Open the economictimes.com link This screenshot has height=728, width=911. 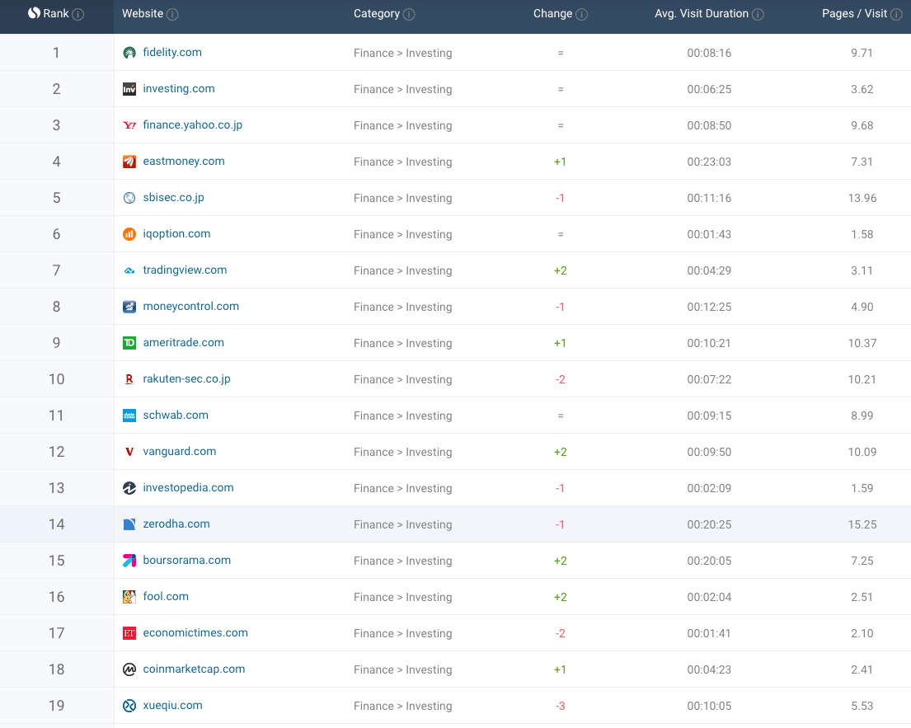point(195,632)
